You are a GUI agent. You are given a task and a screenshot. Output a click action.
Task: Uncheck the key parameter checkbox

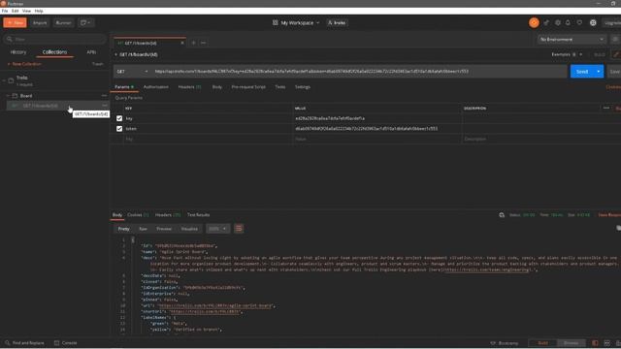119,118
